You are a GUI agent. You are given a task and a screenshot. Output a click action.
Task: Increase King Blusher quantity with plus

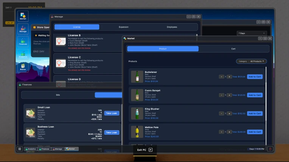229,113
